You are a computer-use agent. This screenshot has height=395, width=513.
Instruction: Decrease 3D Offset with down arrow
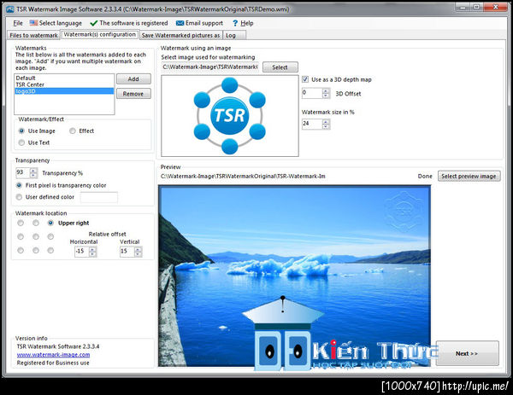[326, 96]
